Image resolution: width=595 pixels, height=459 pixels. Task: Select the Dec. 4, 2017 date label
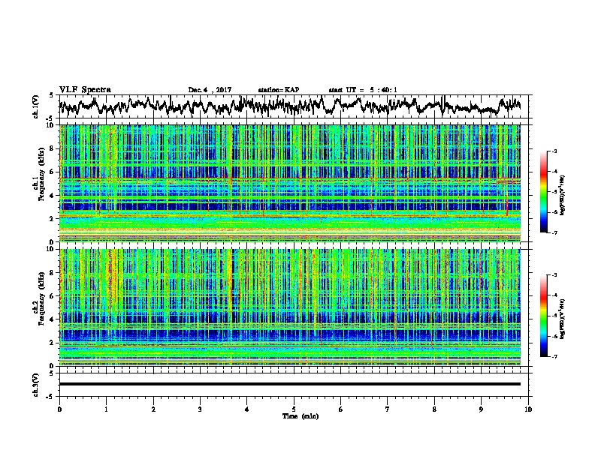[210, 90]
